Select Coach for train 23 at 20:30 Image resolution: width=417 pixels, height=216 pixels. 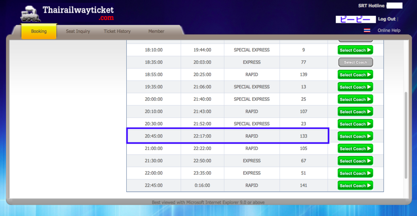pos(355,124)
